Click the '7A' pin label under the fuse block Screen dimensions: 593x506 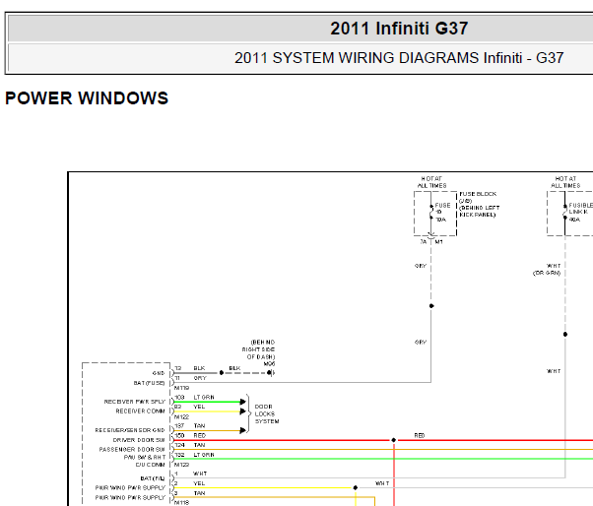point(424,242)
